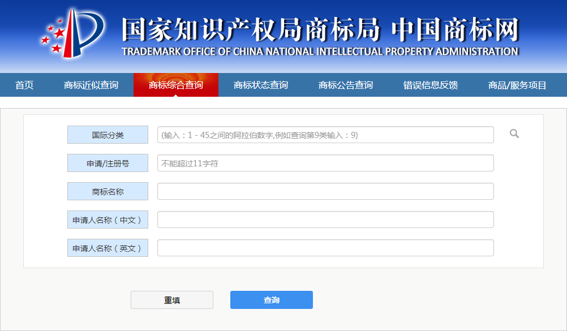Click the 申请人名称（英文）label
Screen dimensions: 567x331
(x=108, y=248)
